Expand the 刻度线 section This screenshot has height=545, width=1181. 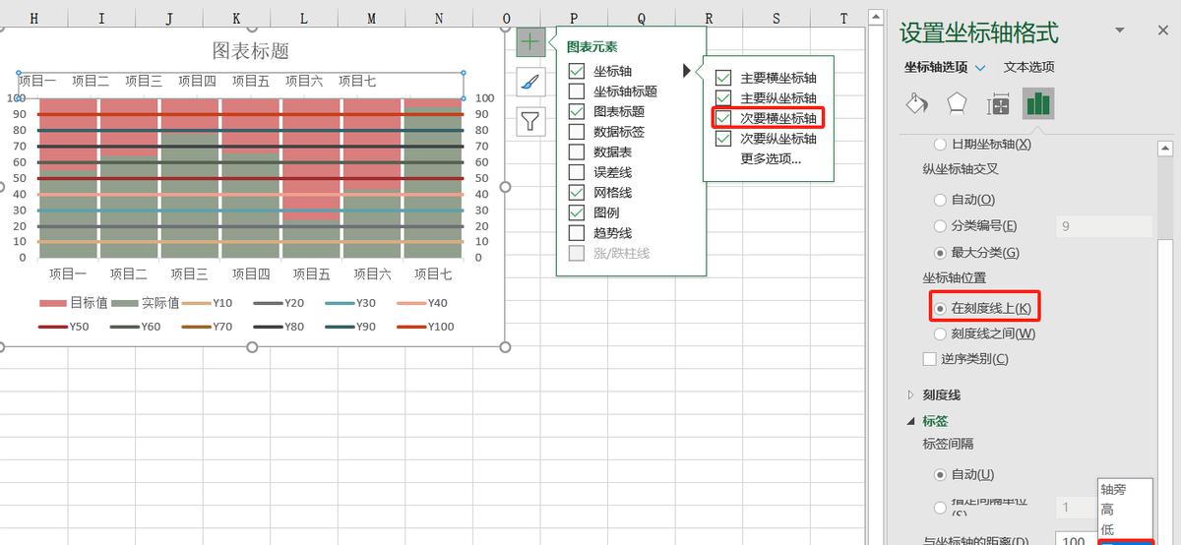tap(910, 394)
